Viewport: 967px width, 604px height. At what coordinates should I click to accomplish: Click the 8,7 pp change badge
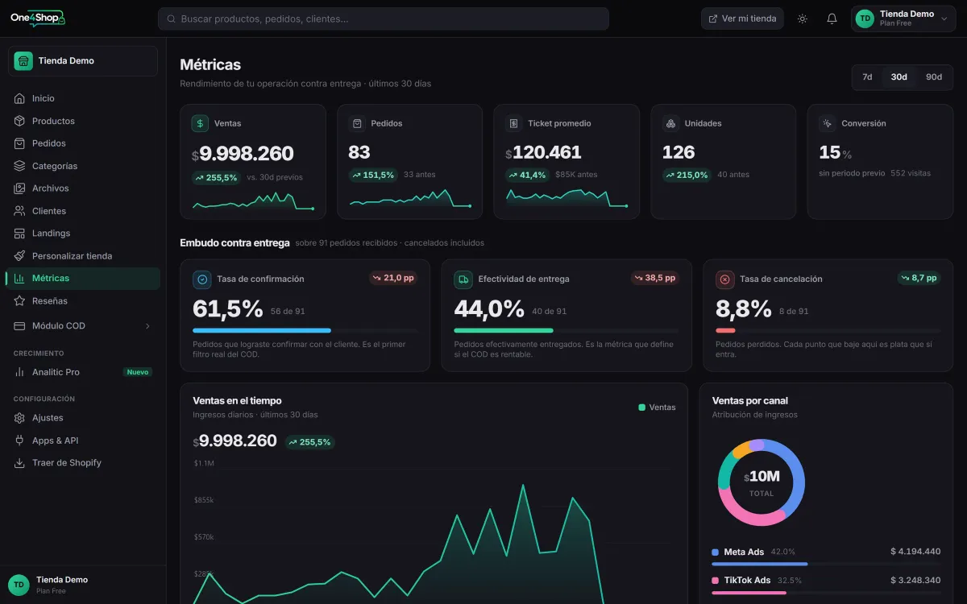pyautogui.click(x=919, y=278)
